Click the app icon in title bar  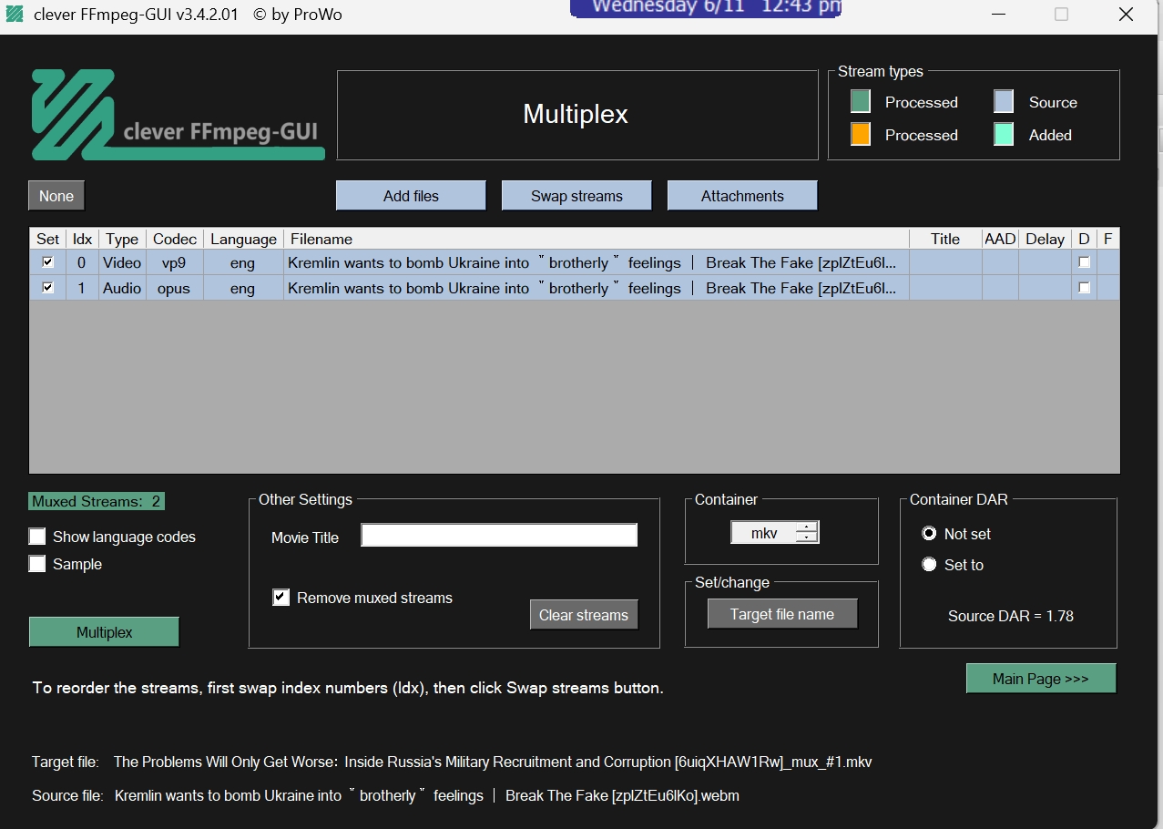pos(15,15)
